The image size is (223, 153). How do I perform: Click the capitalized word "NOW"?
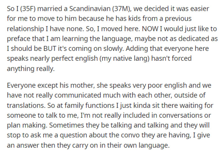pos(150,29)
